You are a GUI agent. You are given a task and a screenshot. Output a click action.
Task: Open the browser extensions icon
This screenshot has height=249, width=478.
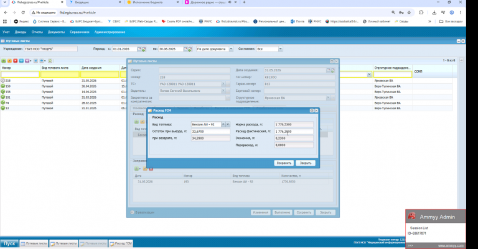421,12
